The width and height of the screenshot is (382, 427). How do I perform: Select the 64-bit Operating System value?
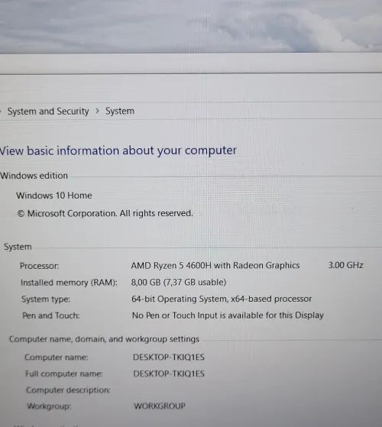pyautogui.click(x=222, y=299)
